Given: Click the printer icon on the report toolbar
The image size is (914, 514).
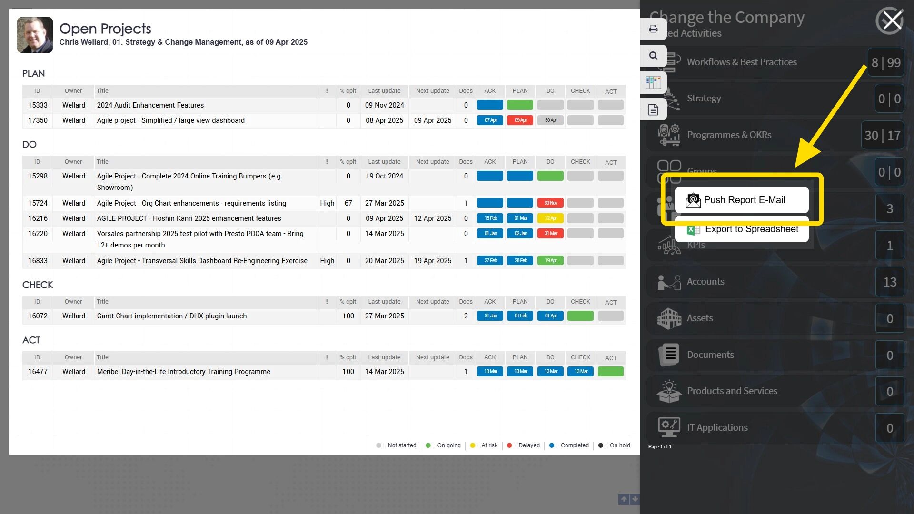Looking at the screenshot, I should [653, 29].
